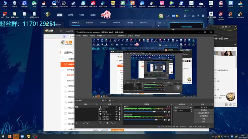Pop out the mixer dock panel icon
Viewport: 248px width, 139px height.
[171, 104]
